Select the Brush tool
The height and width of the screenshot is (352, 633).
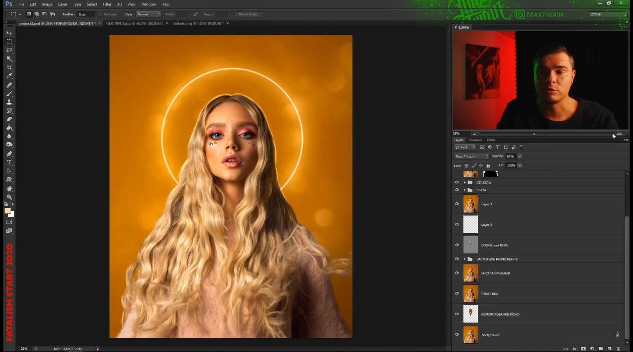9,94
